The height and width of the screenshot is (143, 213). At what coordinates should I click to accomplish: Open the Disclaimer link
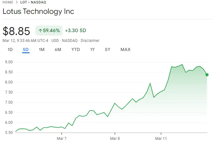tap(90, 41)
